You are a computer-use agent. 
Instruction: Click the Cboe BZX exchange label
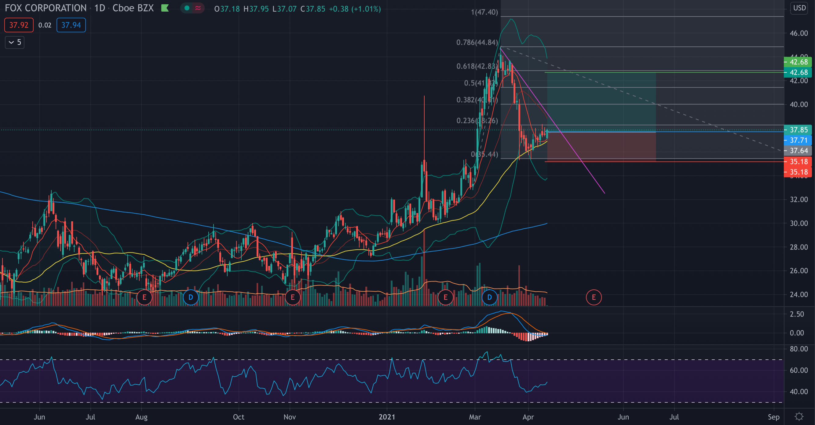[133, 8]
